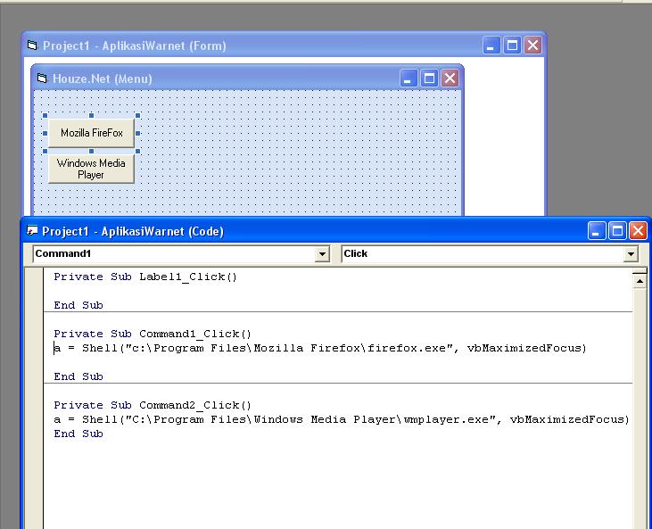The image size is (652, 529).
Task: Click the 'Private Sub Command1_Click()' line
Action: pyautogui.click(x=153, y=334)
